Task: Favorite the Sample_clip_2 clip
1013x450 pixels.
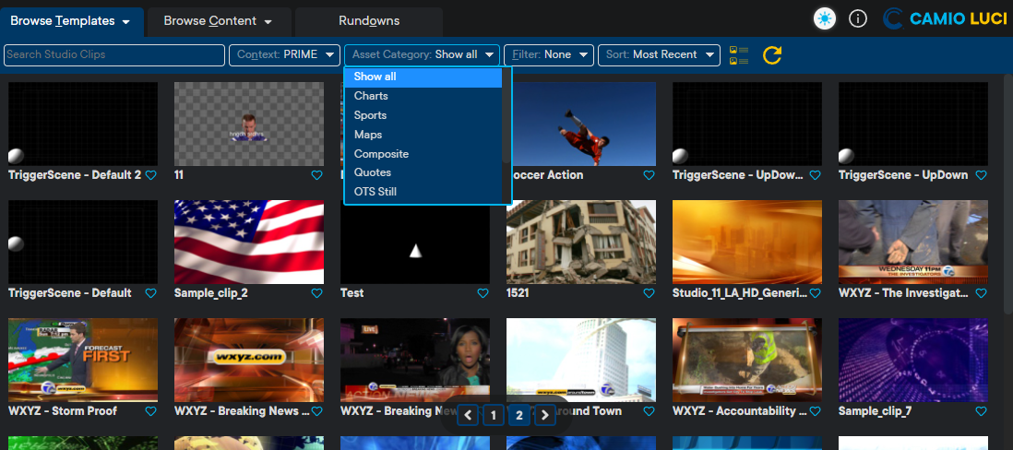Action: point(316,293)
